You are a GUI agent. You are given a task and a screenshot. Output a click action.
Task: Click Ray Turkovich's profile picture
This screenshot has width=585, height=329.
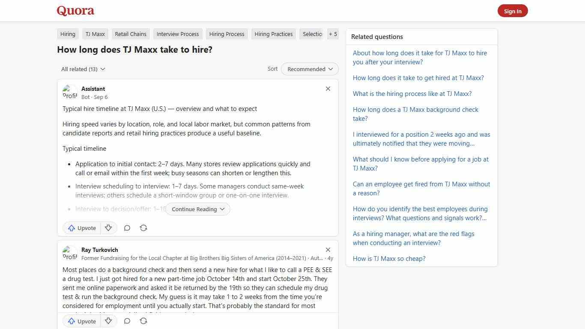click(x=70, y=253)
